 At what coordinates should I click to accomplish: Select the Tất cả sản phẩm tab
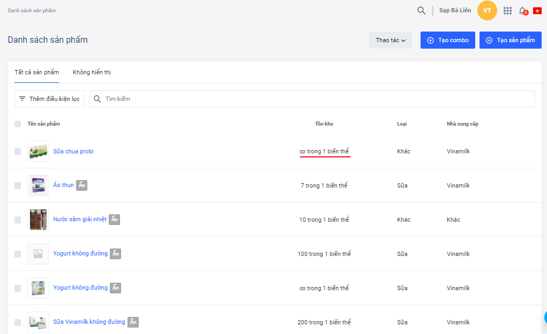click(x=36, y=72)
